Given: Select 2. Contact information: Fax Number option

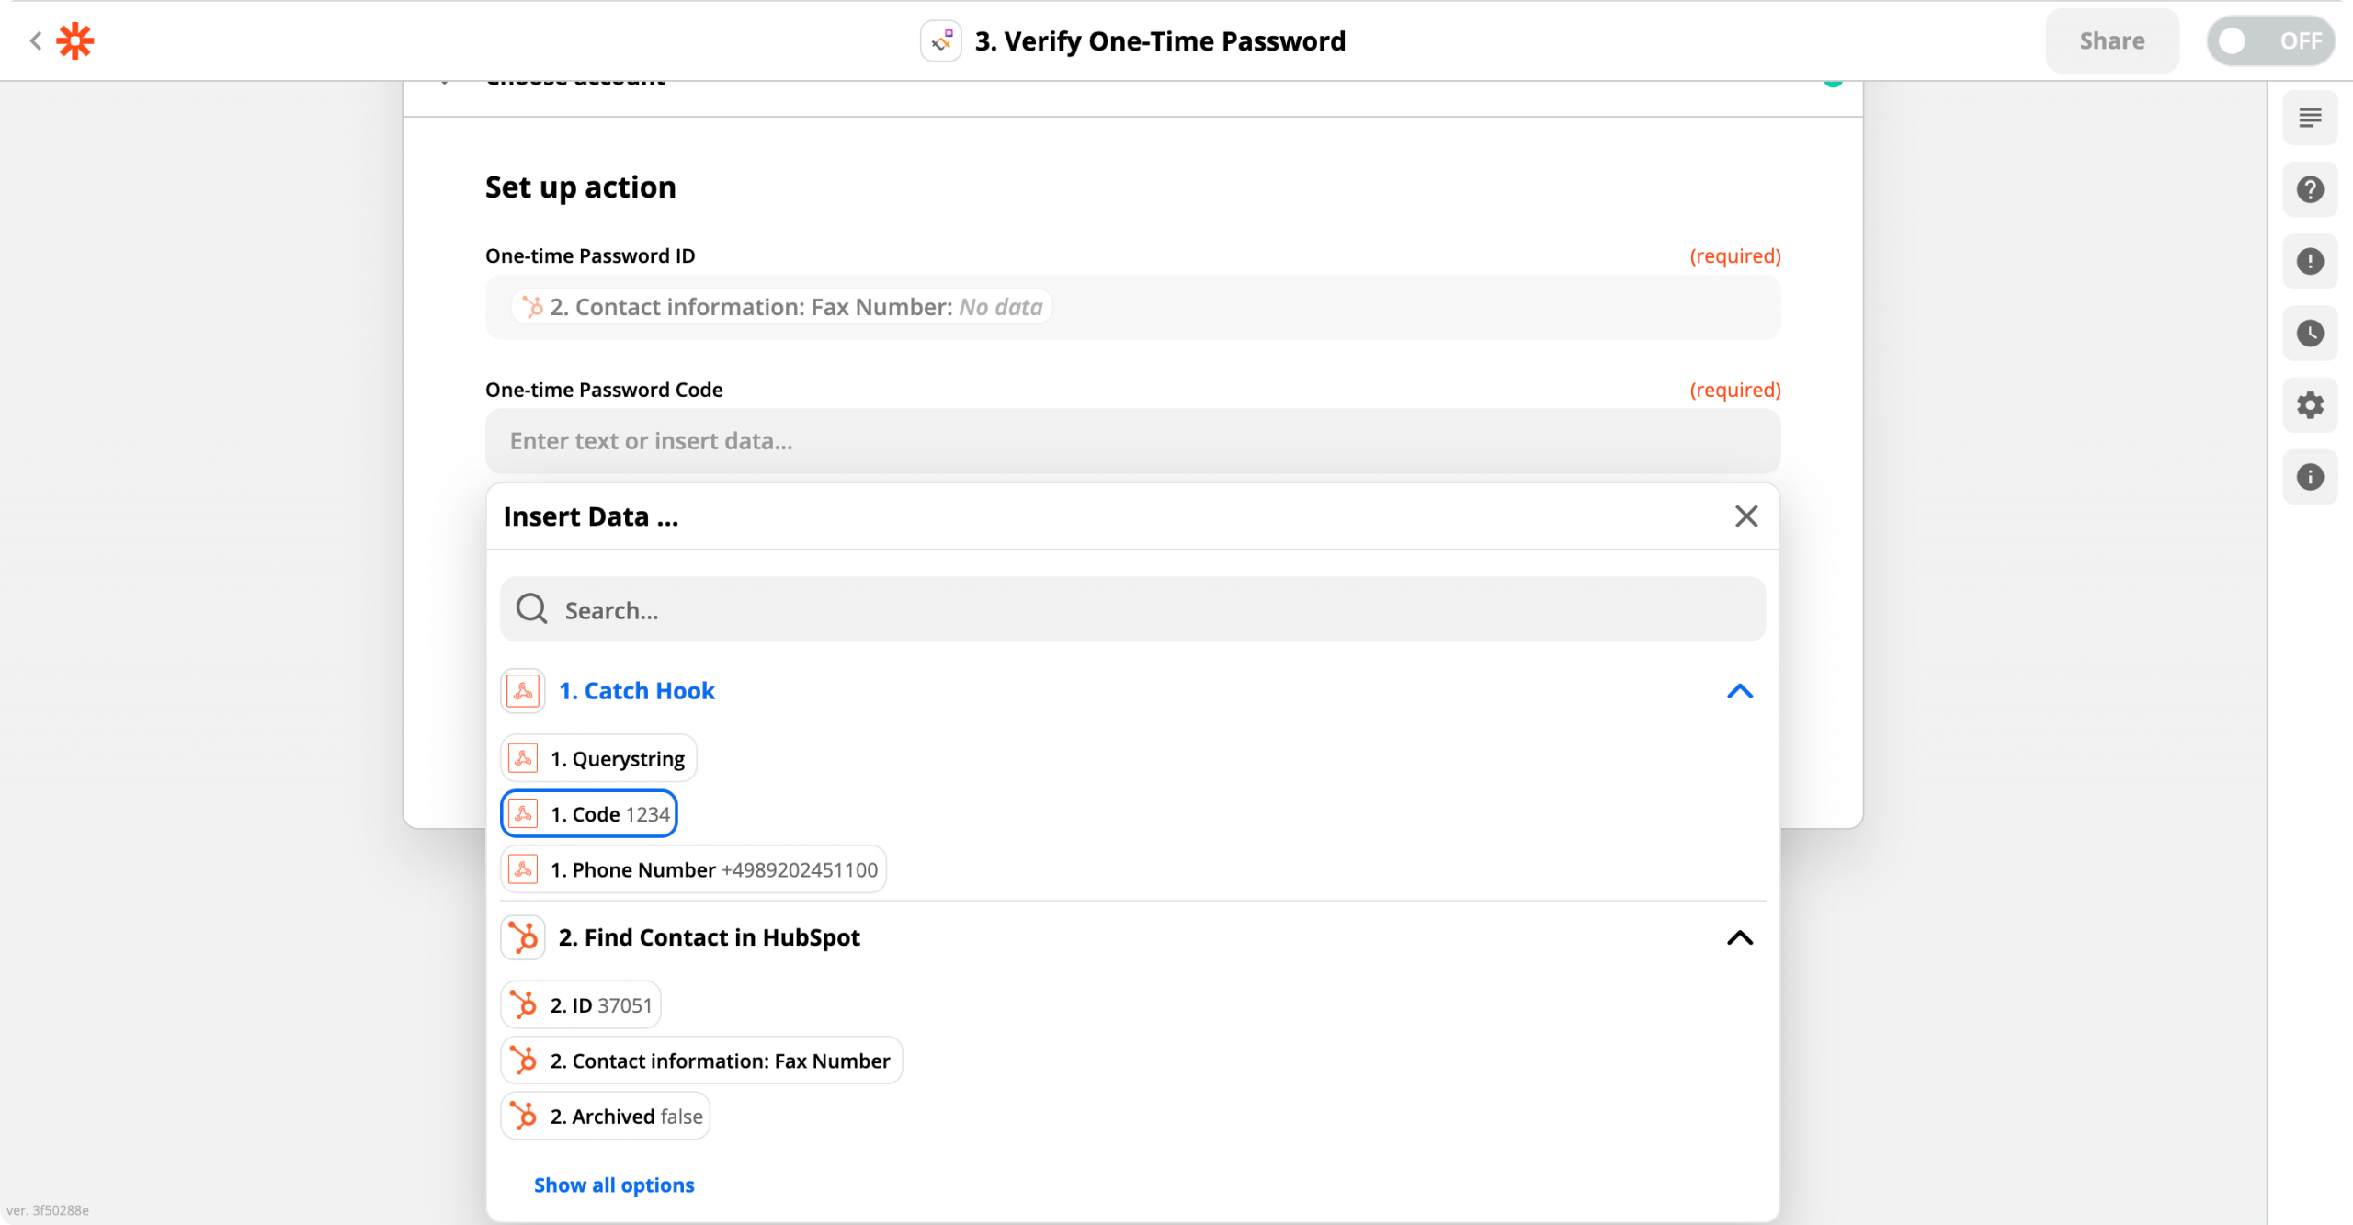Looking at the screenshot, I should coord(701,1061).
